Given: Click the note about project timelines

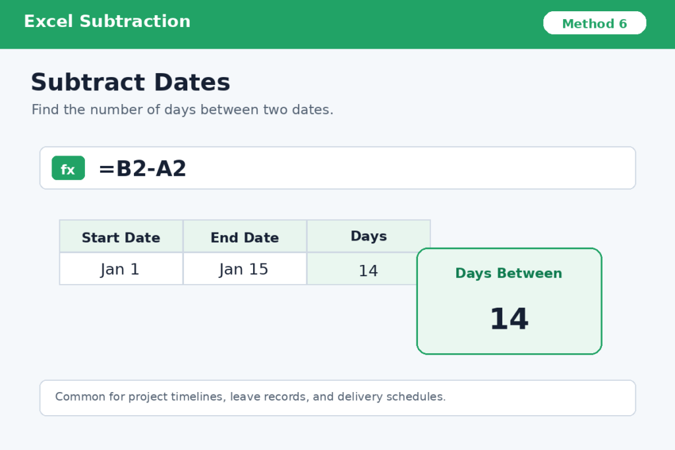Looking at the screenshot, I should pos(250,397).
